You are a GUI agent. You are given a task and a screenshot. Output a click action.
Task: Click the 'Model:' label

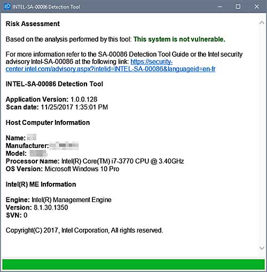coord(16,154)
